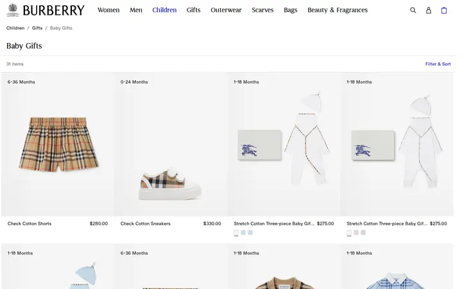Screen dimensions: 462x289
Task: Open the Children menu
Action: 164,10
